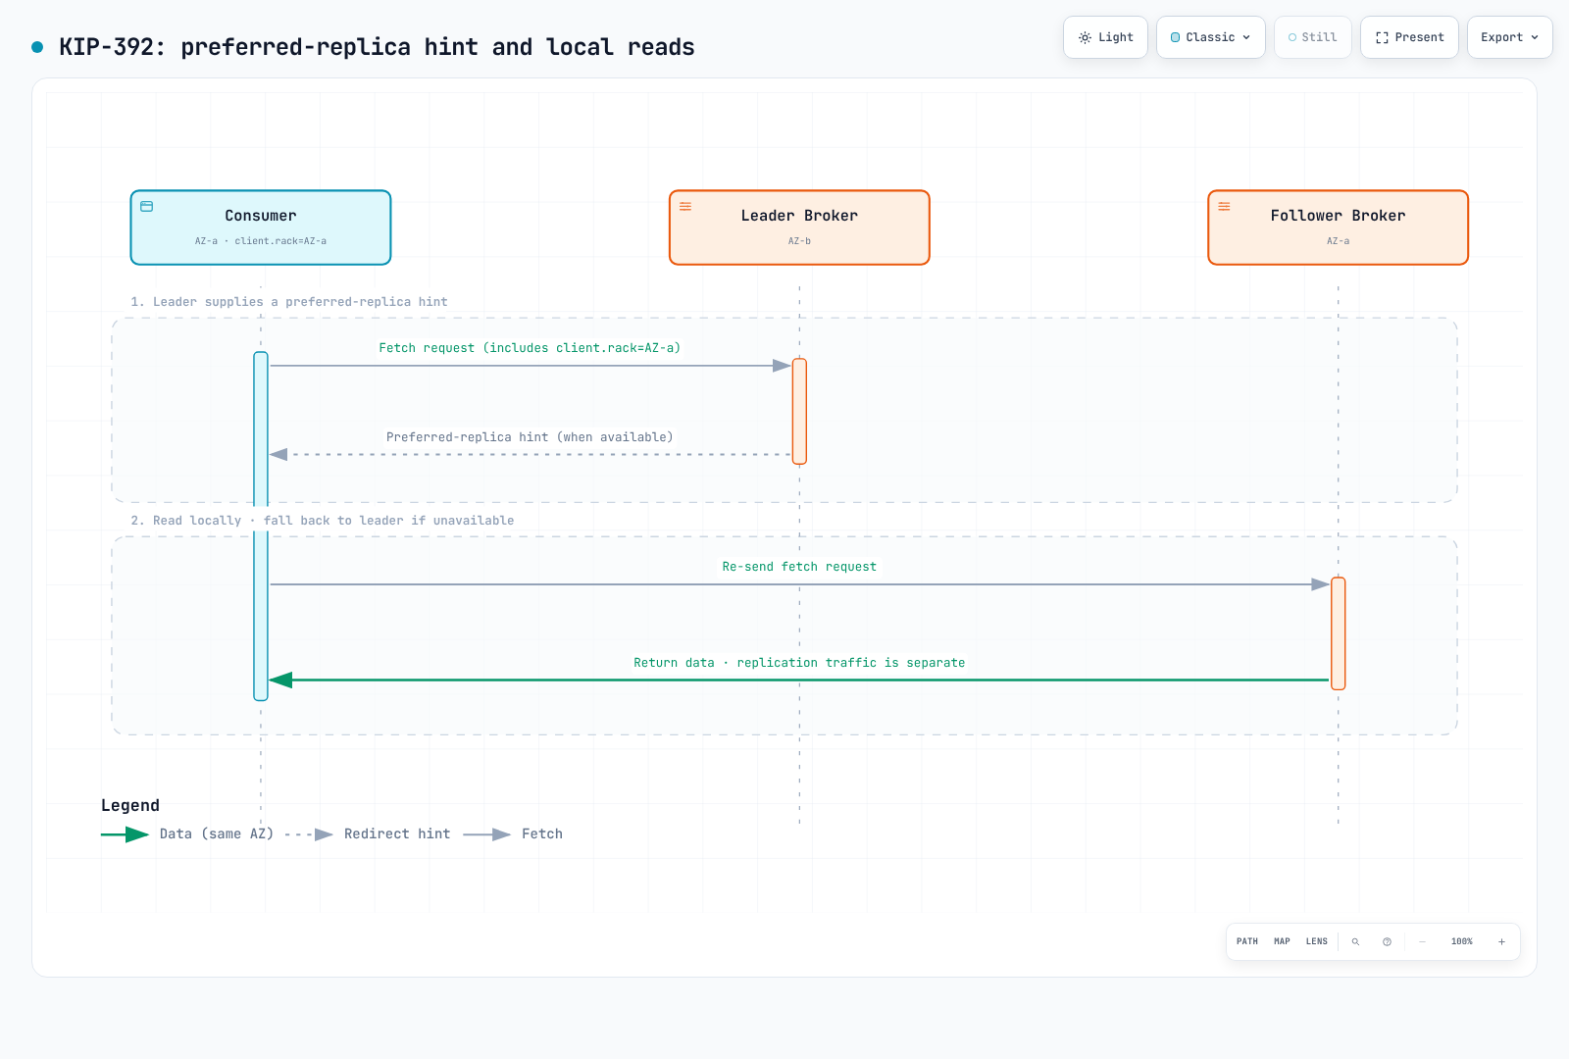The image size is (1569, 1059).
Task: Click the Follower Broker node icon
Action: tap(1224, 207)
